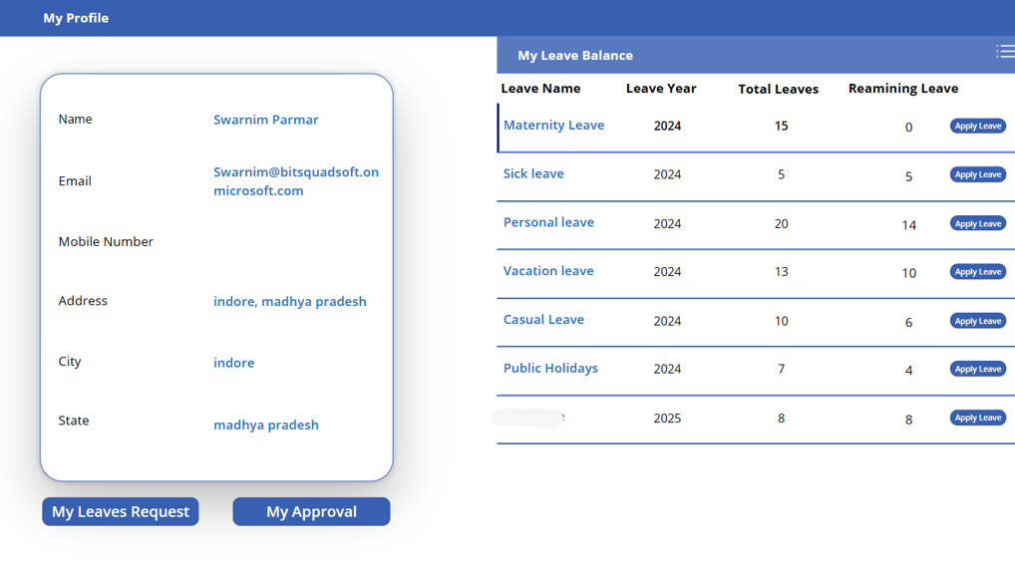Click Apply Leave in Casual Leave row

click(977, 321)
